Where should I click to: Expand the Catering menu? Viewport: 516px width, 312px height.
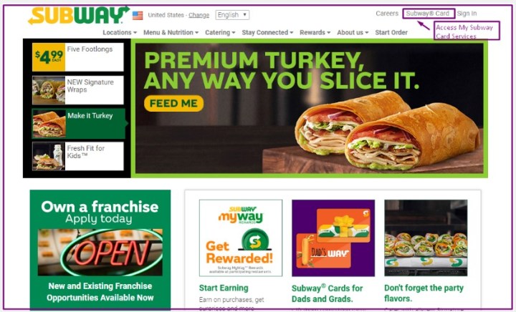click(x=220, y=32)
